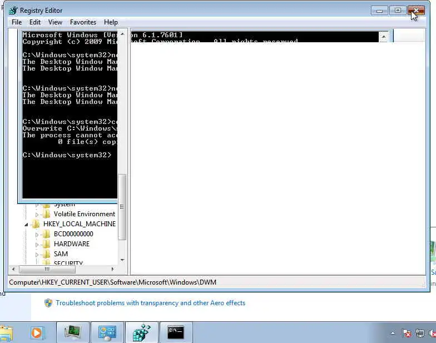Click the BCD00000000 folder icon

(47, 233)
